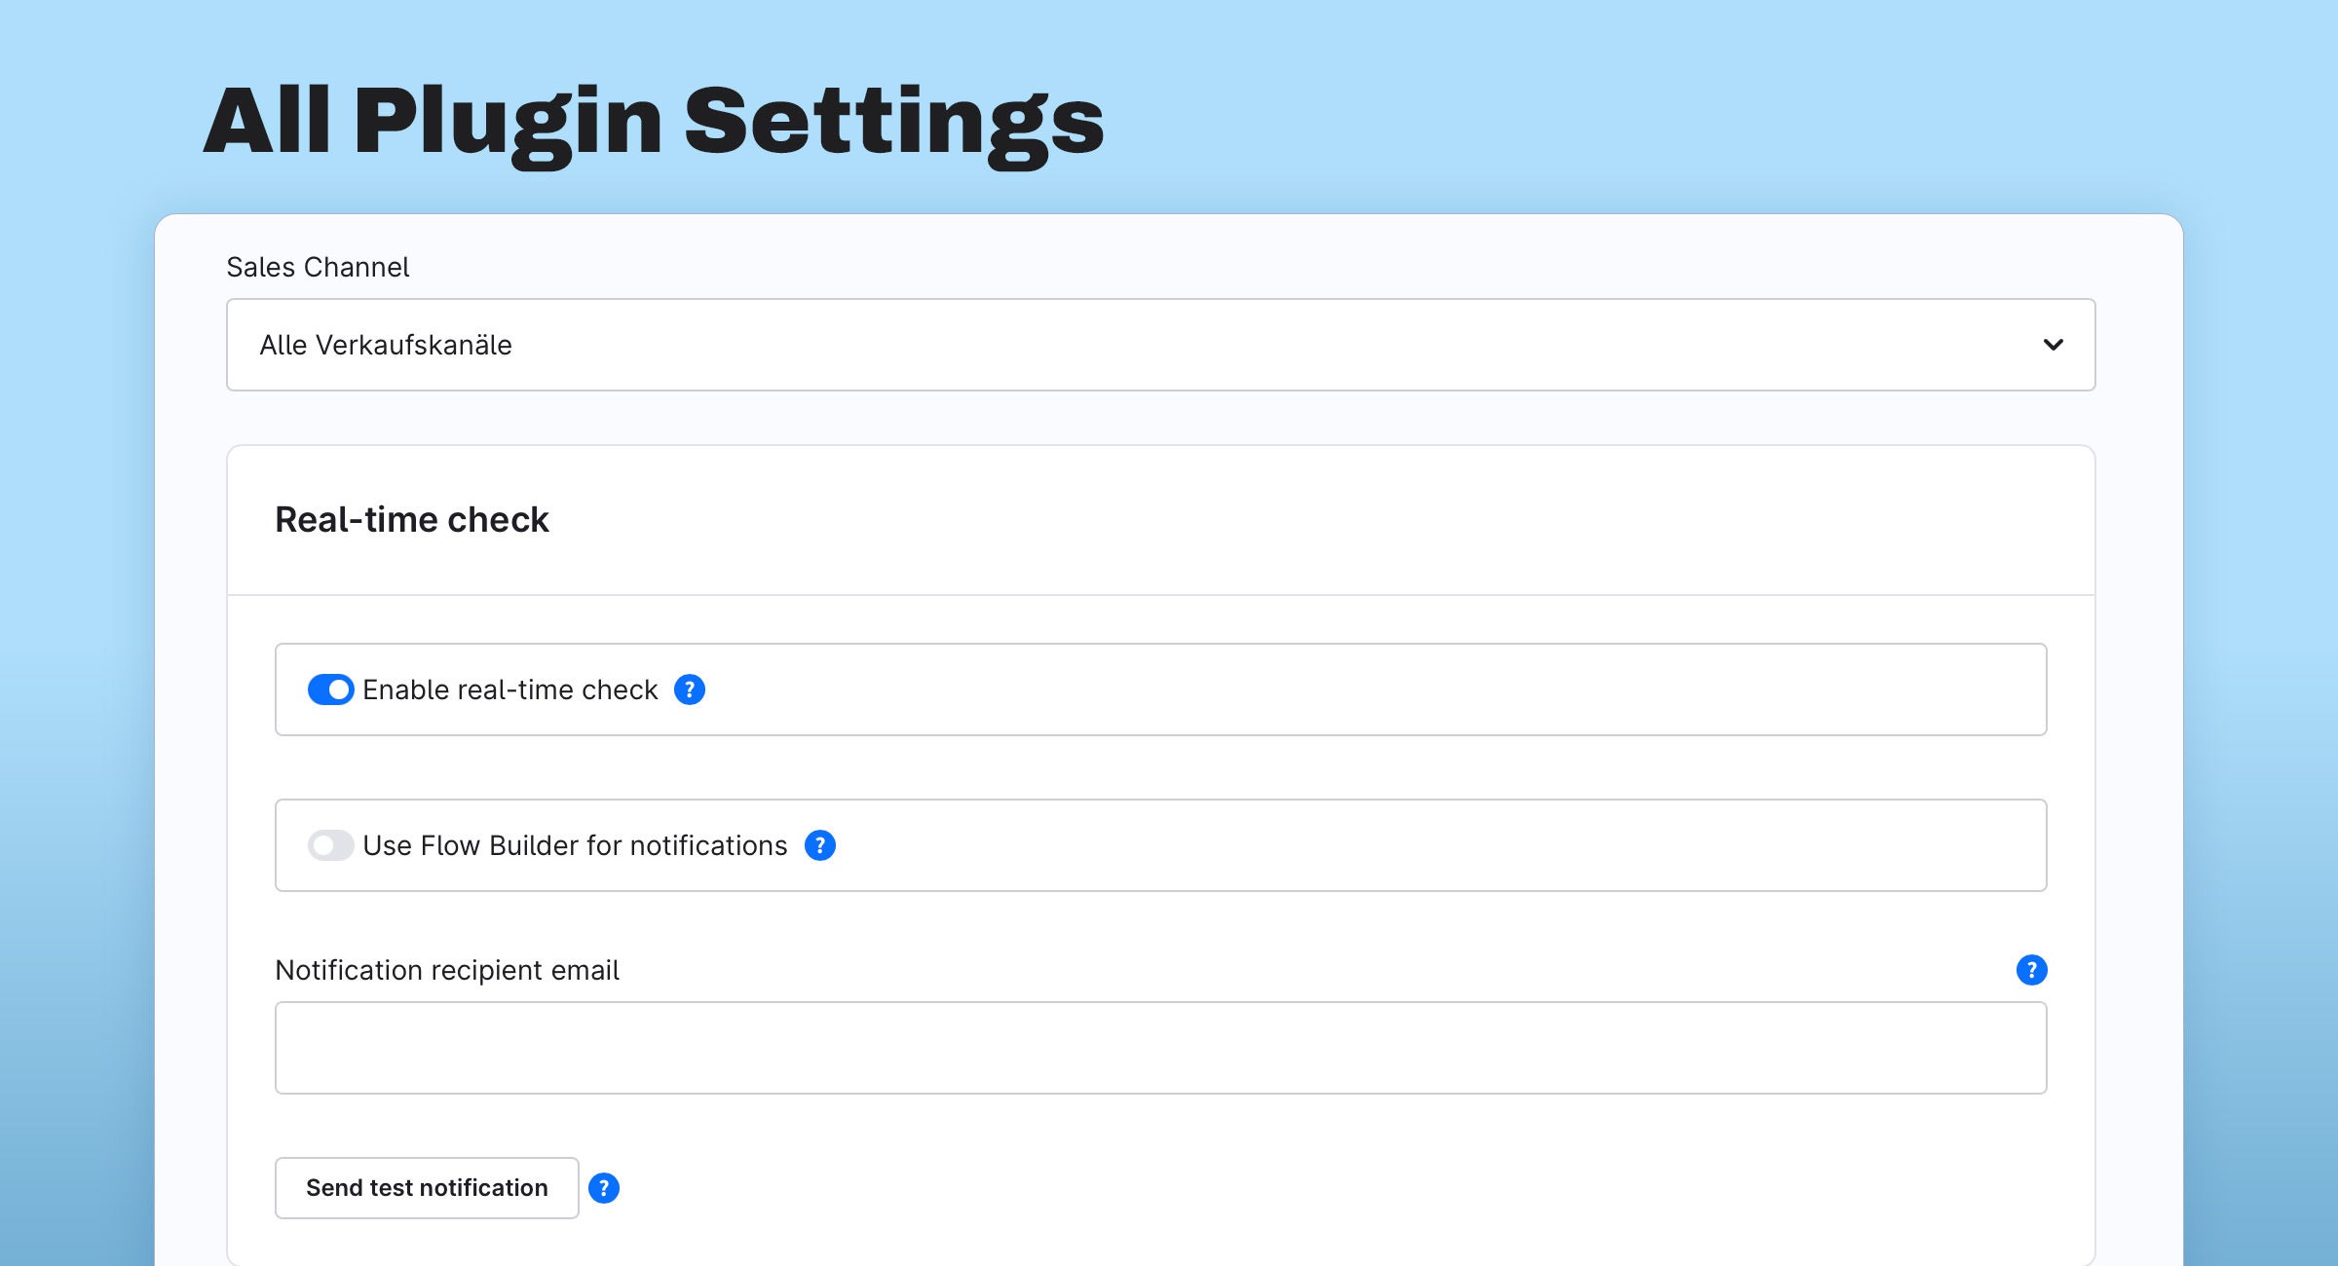Click the "Use Flow Builder for notifications" label
2338x1266 pixels.
(x=575, y=845)
